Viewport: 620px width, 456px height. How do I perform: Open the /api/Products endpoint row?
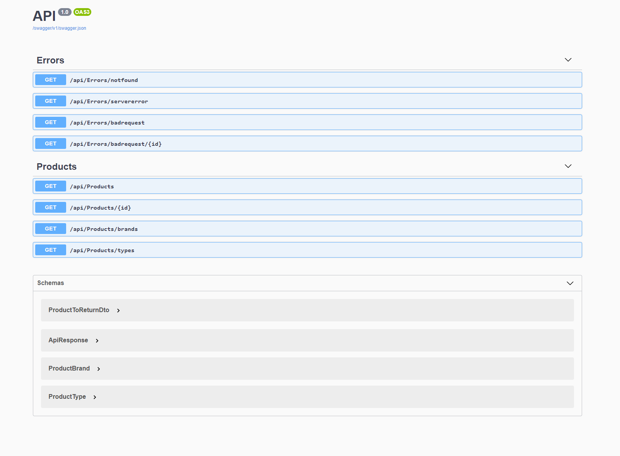tap(307, 186)
